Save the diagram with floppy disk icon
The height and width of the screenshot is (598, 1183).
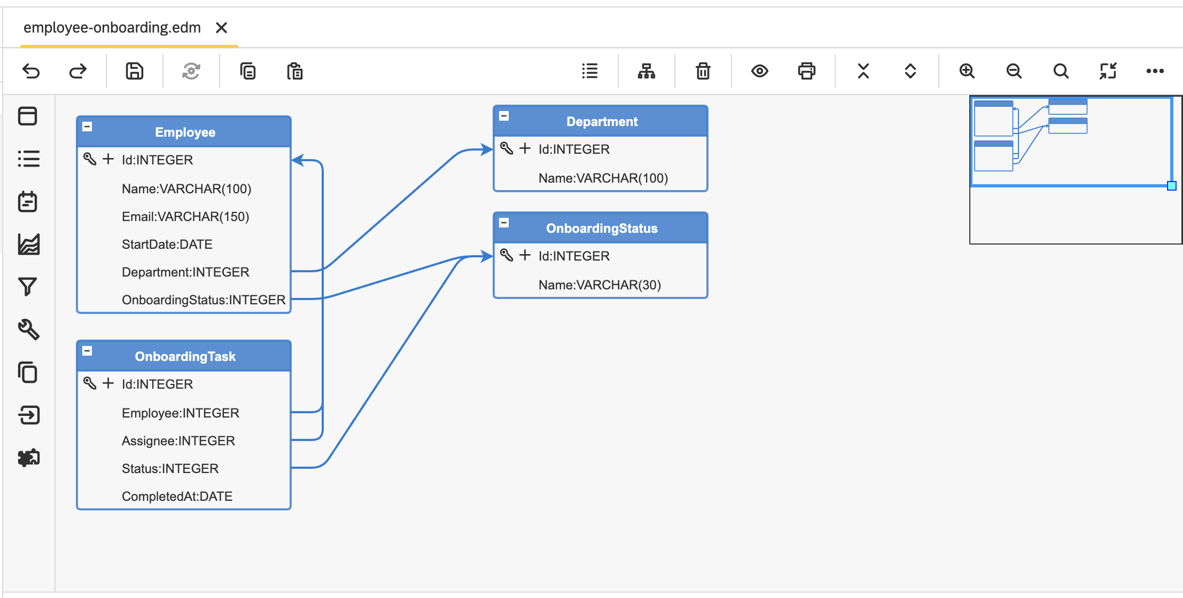[134, 71]
